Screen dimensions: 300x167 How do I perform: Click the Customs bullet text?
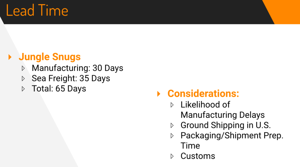(x=198, y=156)
